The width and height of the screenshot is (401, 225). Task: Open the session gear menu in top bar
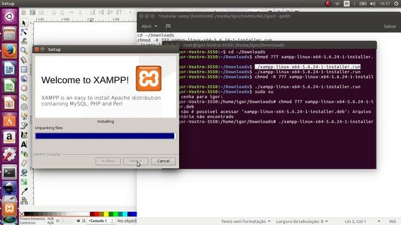396,4
